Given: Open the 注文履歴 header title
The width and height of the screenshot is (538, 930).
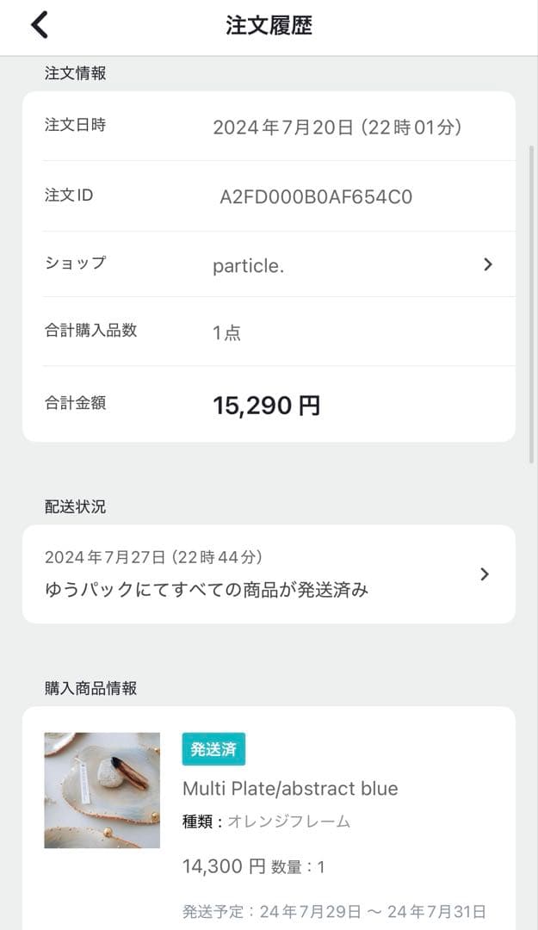Looking at the screenshot, I should 269,27.
